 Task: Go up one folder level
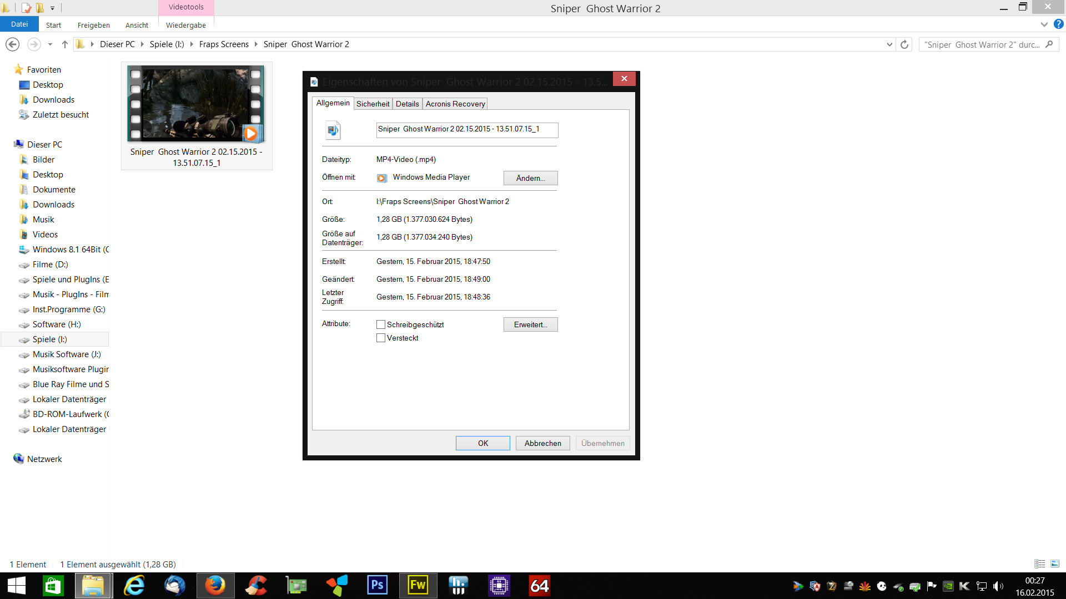(65, 44)
